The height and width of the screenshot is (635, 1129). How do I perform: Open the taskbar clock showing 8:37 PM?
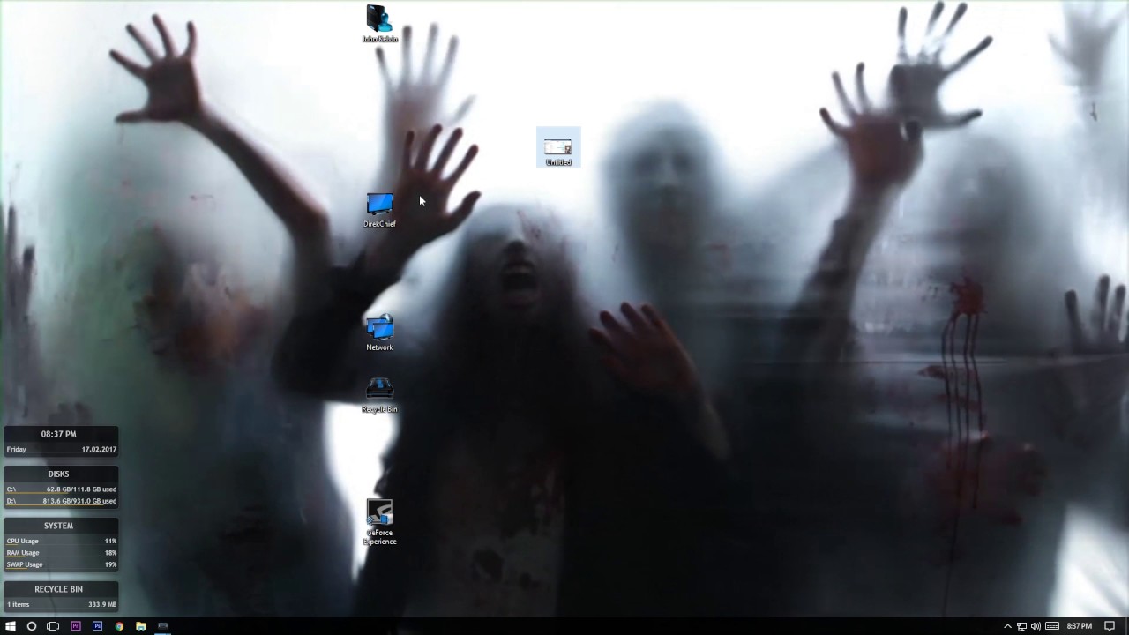(x=1079, y=626)
